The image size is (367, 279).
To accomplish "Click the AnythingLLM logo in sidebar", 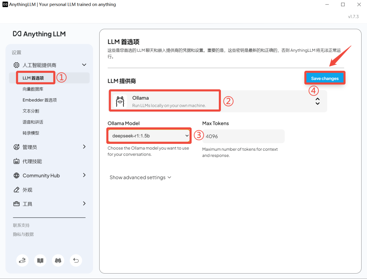I will tap(39, 34).
